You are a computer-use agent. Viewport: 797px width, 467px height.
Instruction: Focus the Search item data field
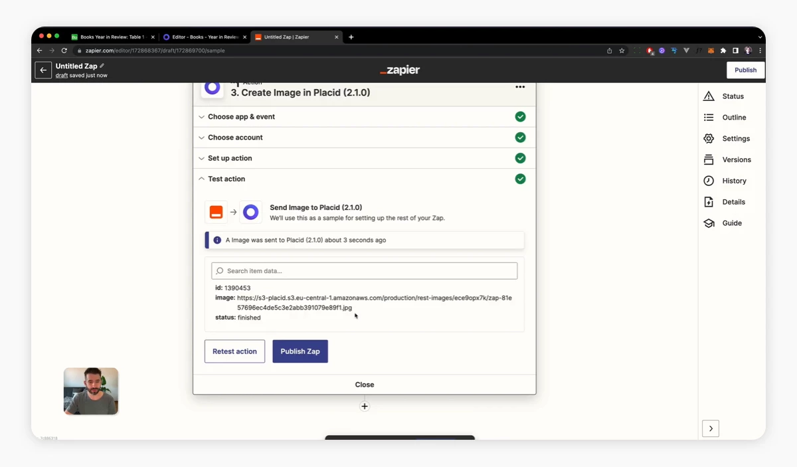(x=365, y=271)
